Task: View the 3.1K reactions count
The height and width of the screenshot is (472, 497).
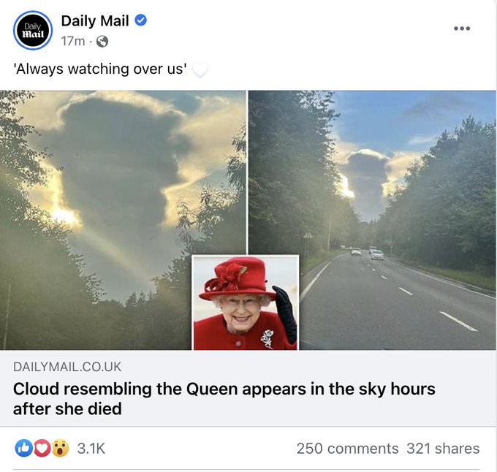Action: (x=91, y=449)
